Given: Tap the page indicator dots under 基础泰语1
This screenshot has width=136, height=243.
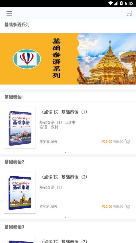Looking at the screenshot, I should 68,152.
